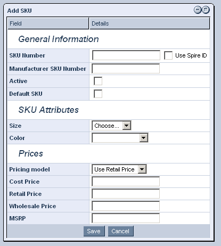This screenshot has height=246, width=221.
Task: Check the Default SKU box
Action: [x=98, y=94]
